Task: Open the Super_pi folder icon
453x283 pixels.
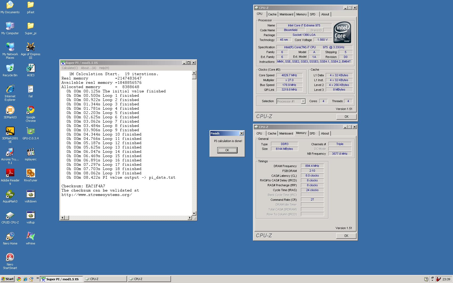Action: coord(30,28)
